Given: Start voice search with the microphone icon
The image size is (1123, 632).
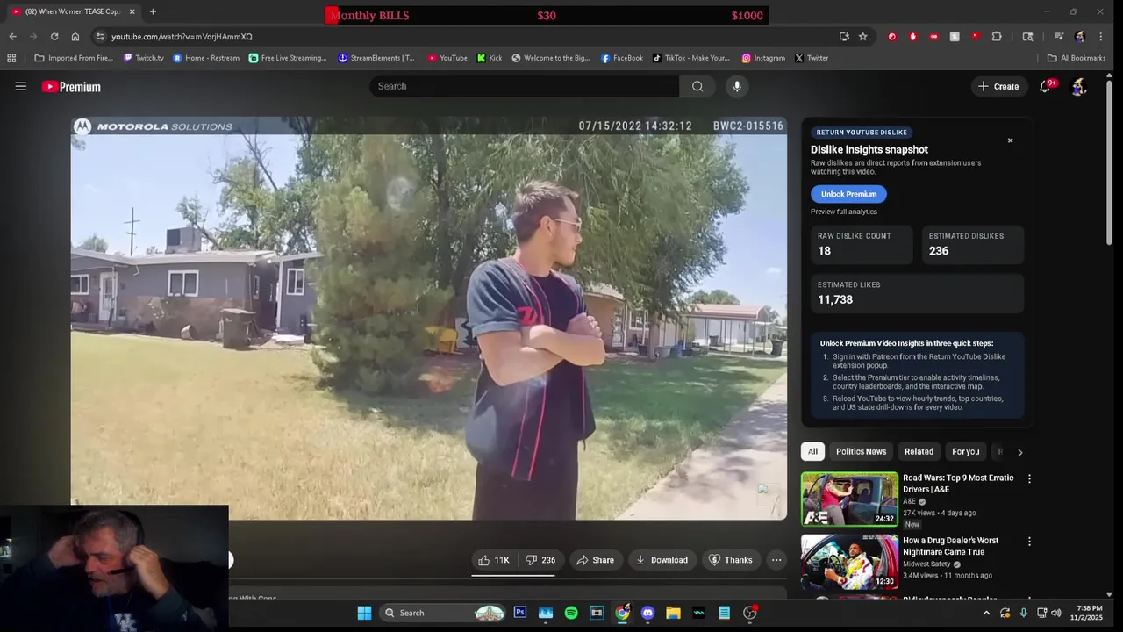Looking at the screenshot, I should pyautogui.click(x=737, y=86).
